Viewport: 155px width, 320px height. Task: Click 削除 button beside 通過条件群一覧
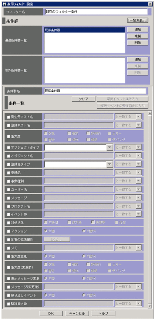[138, 43]
